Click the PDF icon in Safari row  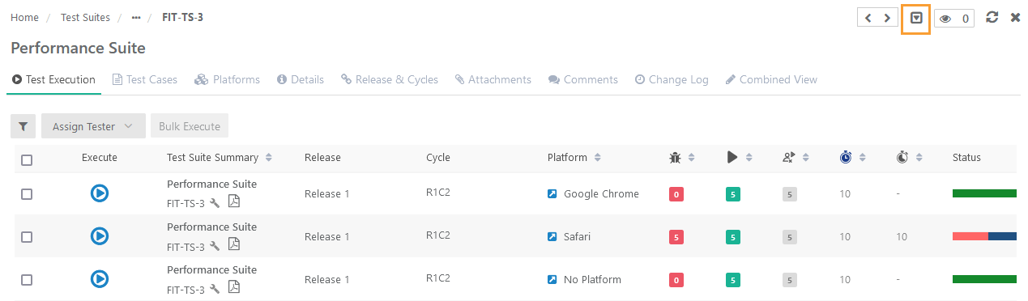coord(233,244)
